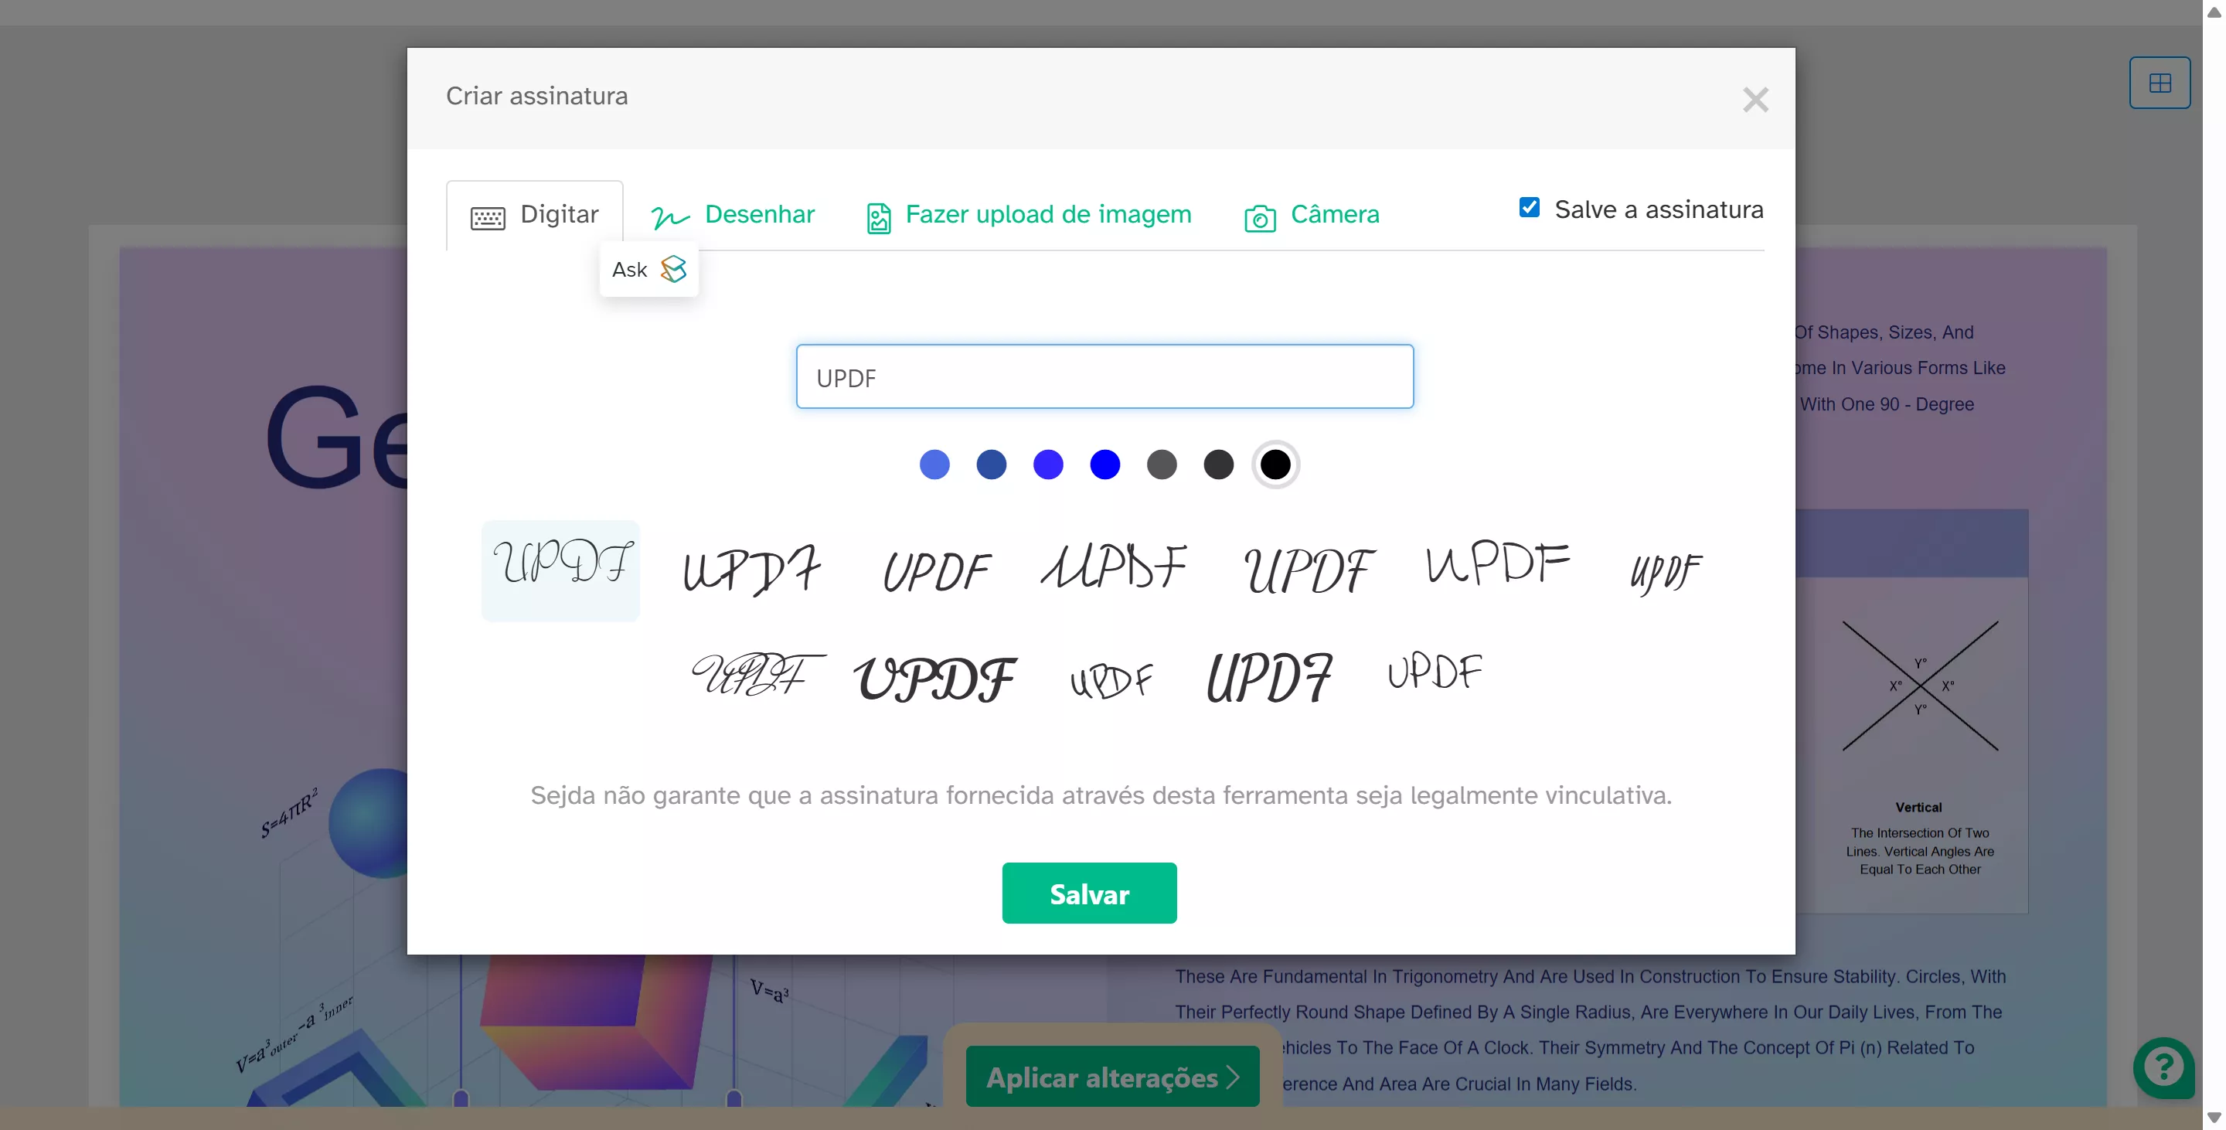Click the Ask assistant logo icon

click(673, 270)
